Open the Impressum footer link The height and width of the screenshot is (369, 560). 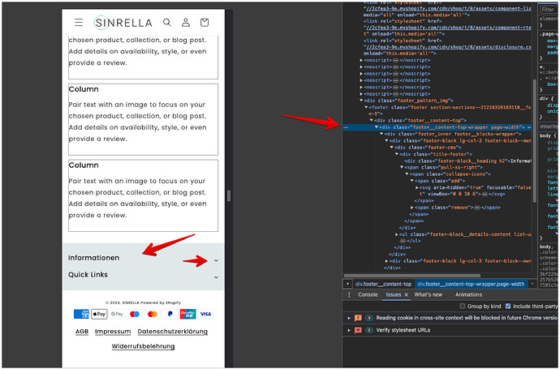click(x=113, y=332)
